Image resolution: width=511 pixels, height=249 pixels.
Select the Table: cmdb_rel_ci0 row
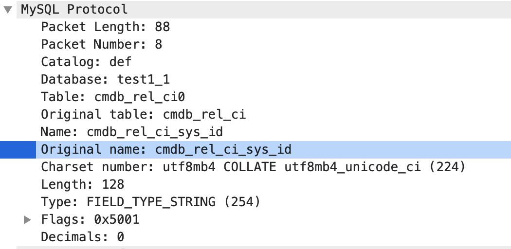tap(113, 97)
